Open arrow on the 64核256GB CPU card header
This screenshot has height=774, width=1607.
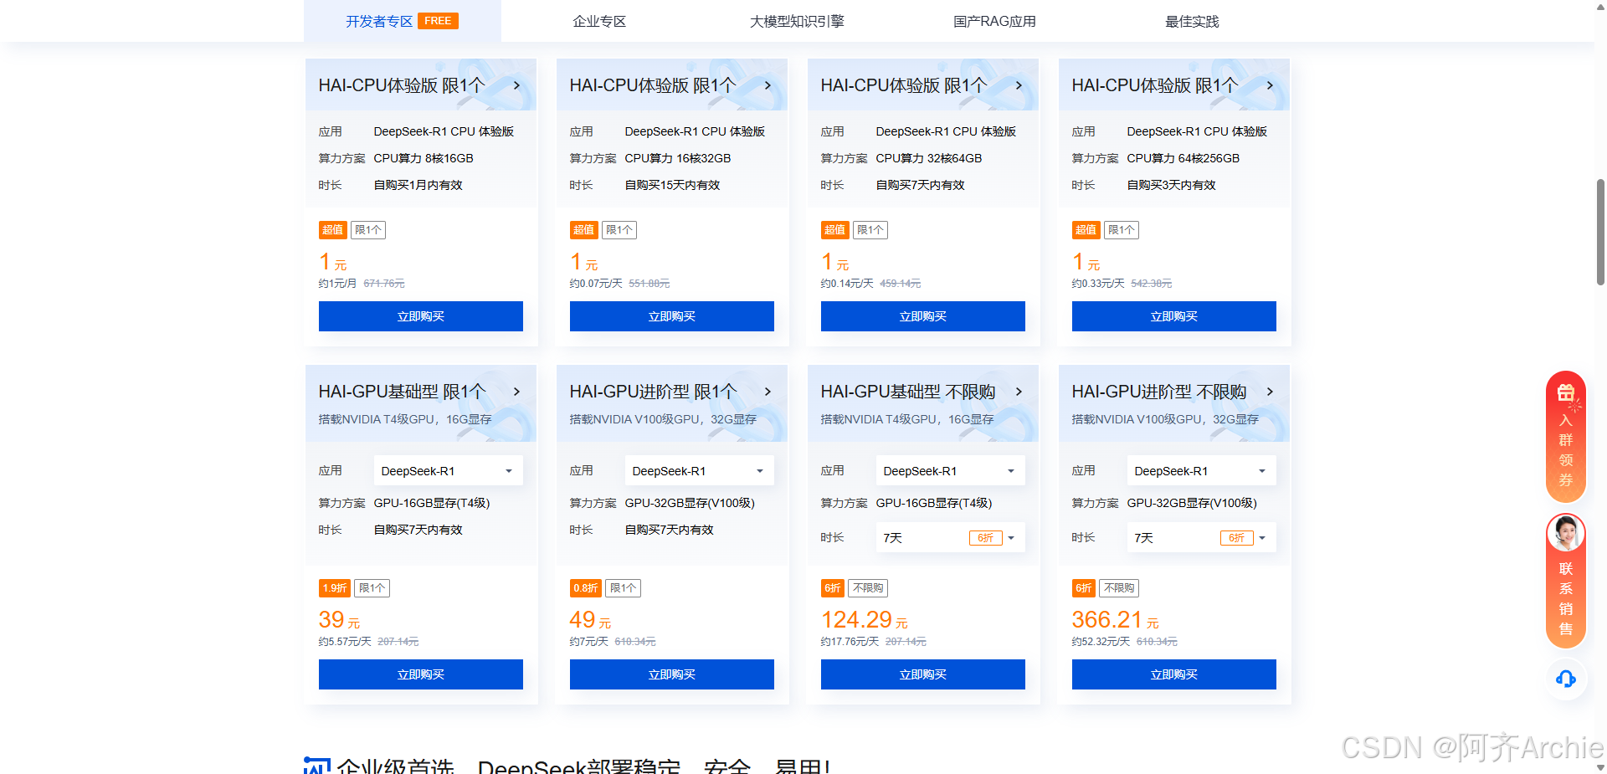(x=1270, y=85)
